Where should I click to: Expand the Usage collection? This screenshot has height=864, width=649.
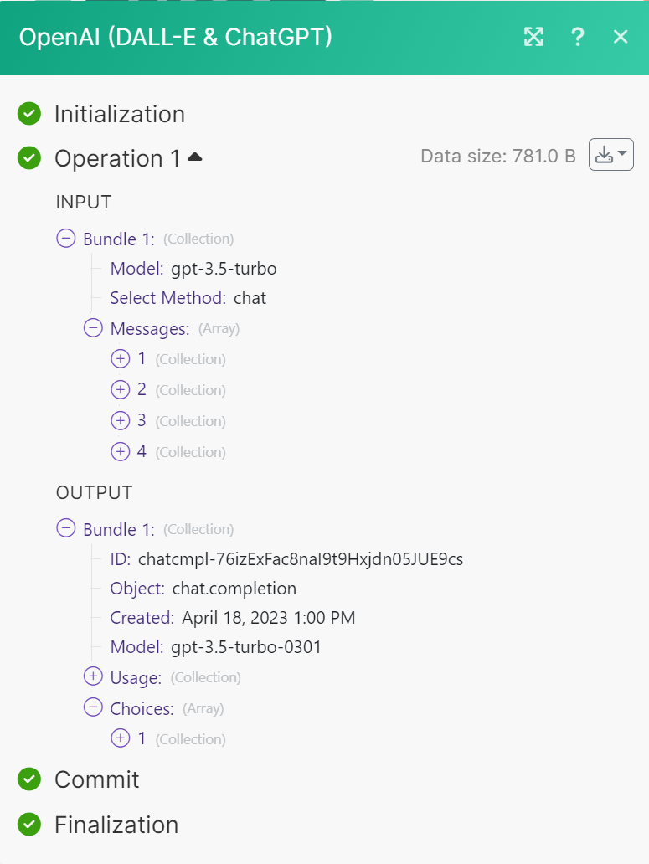coord(93,676)
